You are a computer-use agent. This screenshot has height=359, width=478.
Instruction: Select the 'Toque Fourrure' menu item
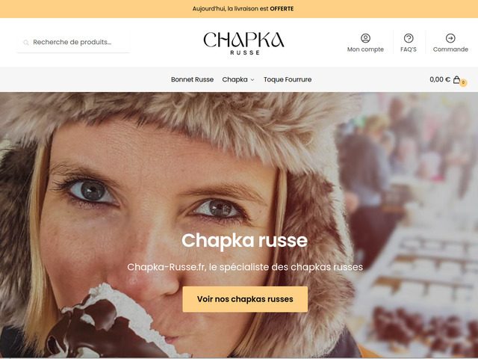(x=288, y=79)
